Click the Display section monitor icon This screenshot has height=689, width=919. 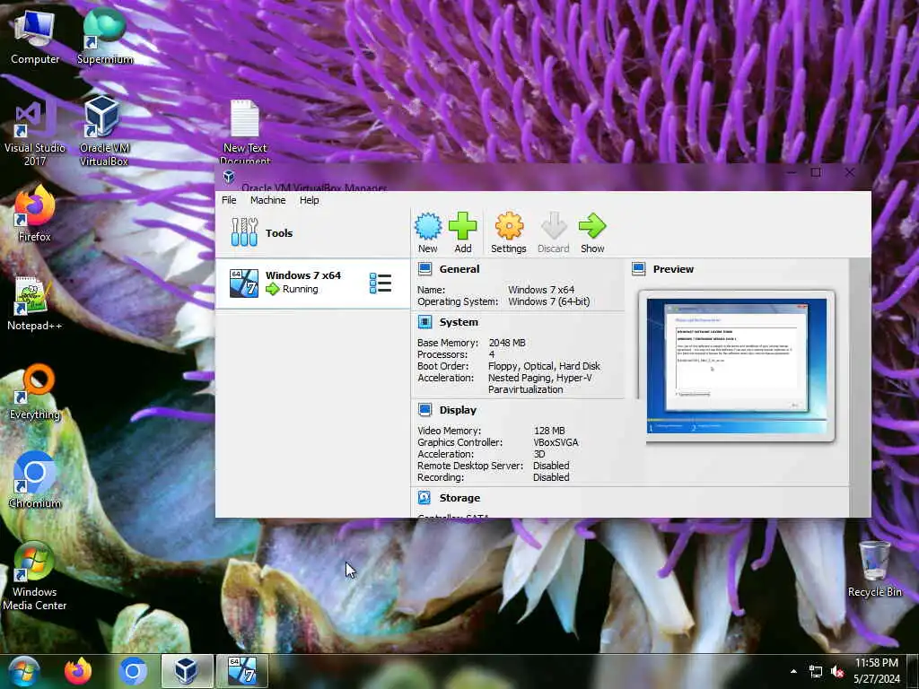coord(424,409)
